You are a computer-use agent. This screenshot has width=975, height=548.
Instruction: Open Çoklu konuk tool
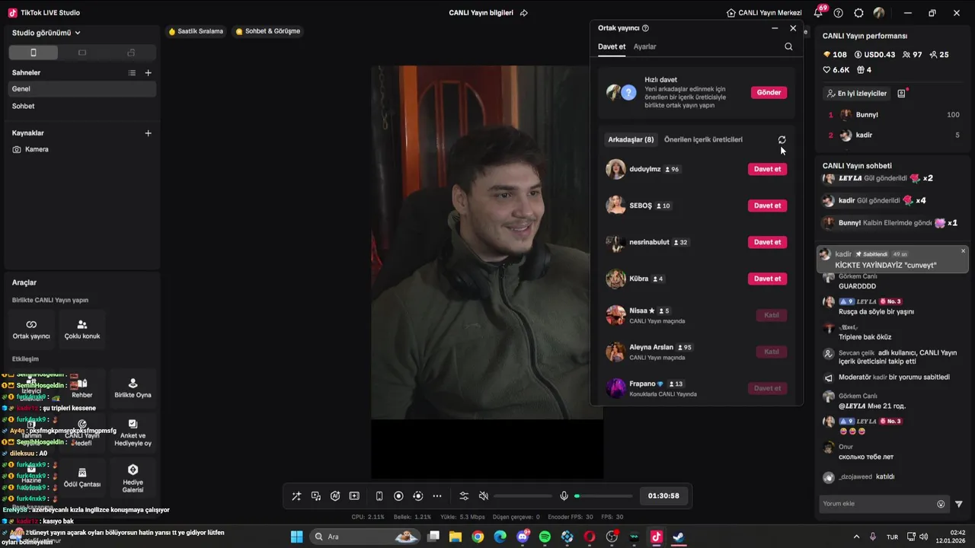tap(82, 329)
